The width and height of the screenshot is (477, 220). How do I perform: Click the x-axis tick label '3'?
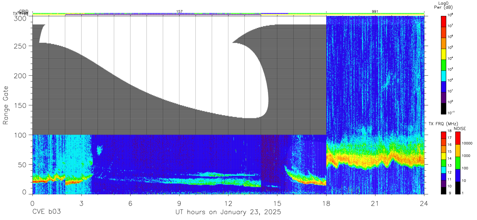(81, 203)
